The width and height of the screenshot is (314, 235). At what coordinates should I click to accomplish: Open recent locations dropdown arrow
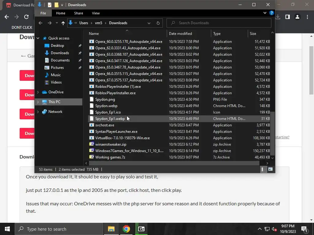(x=57, y=23)
